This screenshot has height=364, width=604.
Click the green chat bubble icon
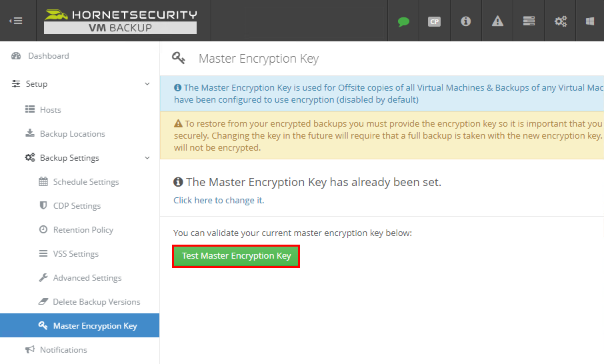point(403,21)
